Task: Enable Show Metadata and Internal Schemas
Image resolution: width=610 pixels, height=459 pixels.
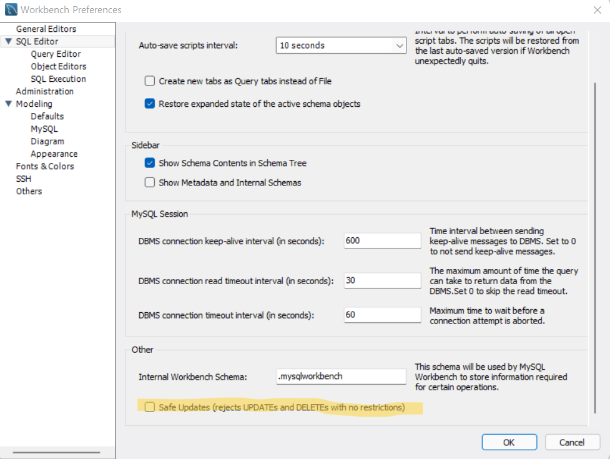Action: (150, 182)
